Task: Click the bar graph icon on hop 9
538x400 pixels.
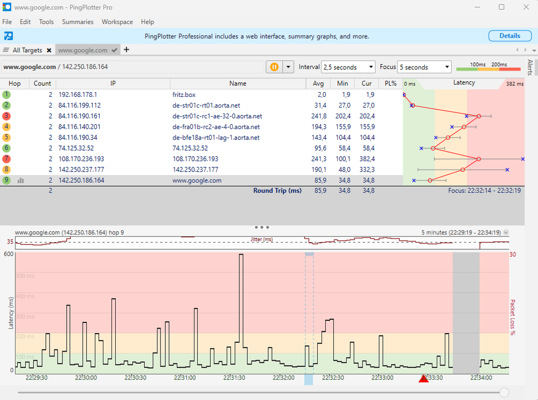Action: [20, 180]
